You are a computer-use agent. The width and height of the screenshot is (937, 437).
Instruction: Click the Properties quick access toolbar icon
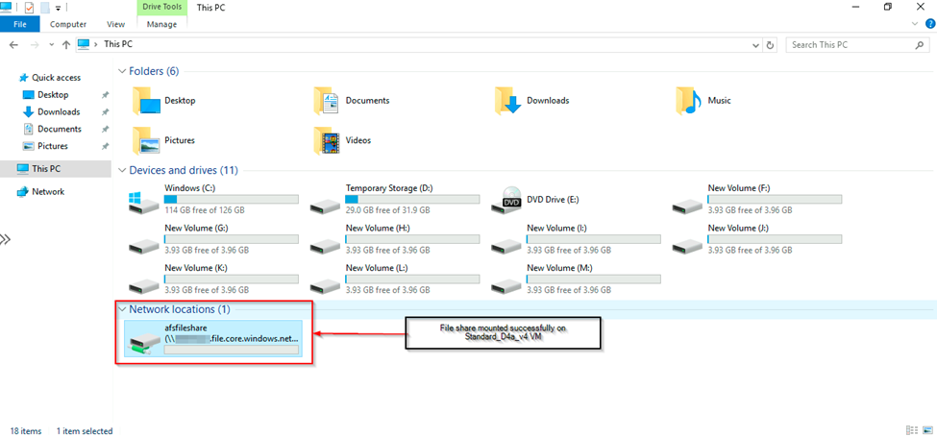pos(29,7)
